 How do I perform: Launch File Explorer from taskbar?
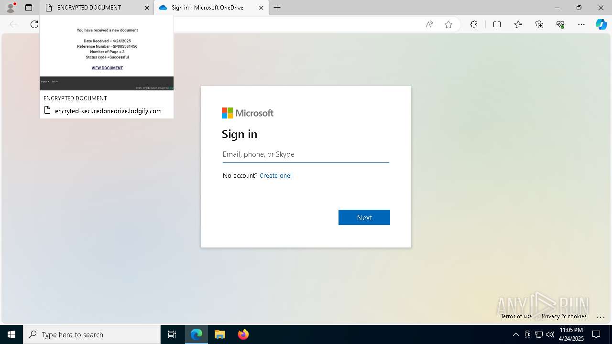pos(220,334)
